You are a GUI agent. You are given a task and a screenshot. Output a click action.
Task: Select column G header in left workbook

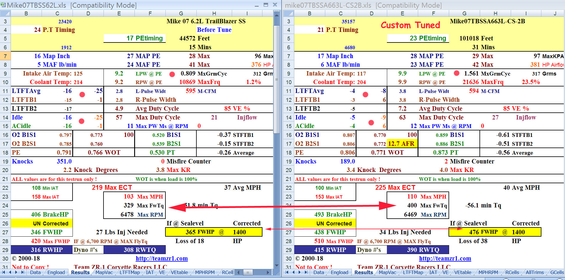point(181,14)
